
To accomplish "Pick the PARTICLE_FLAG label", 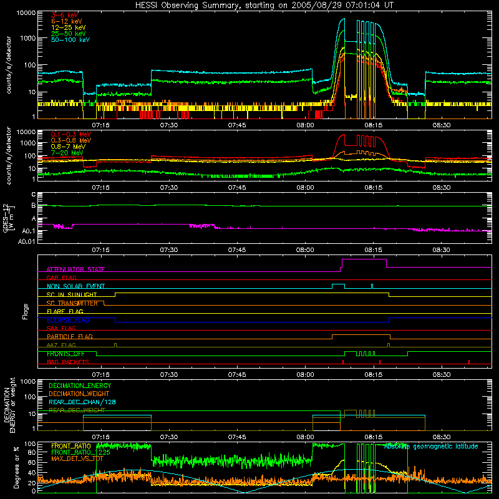I will coord(70,337).
